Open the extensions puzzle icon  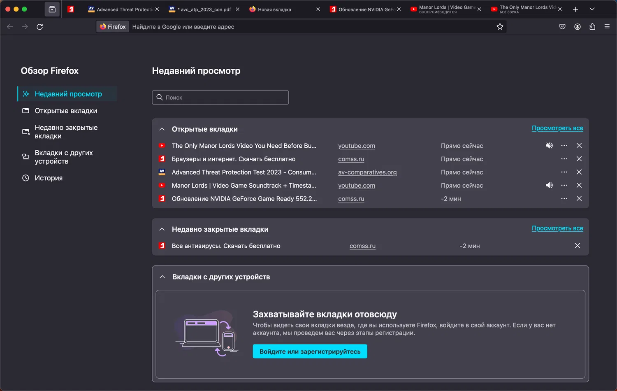pyautogui.click(x=592, y=27)
